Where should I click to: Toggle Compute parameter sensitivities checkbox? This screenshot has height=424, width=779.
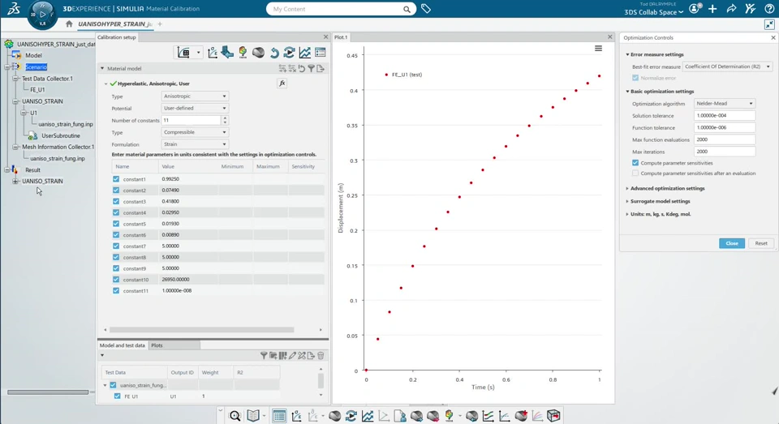[x=635, y=163]
